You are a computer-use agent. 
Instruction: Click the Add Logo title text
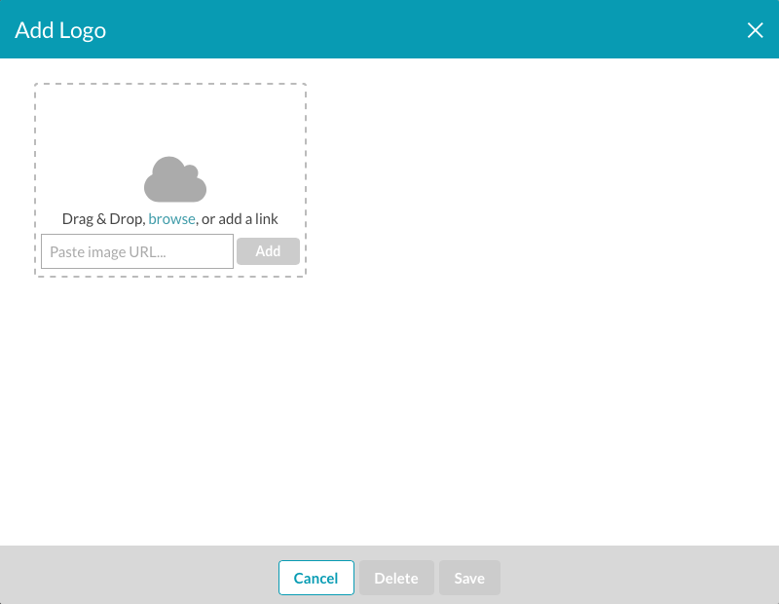pos(60,30)
